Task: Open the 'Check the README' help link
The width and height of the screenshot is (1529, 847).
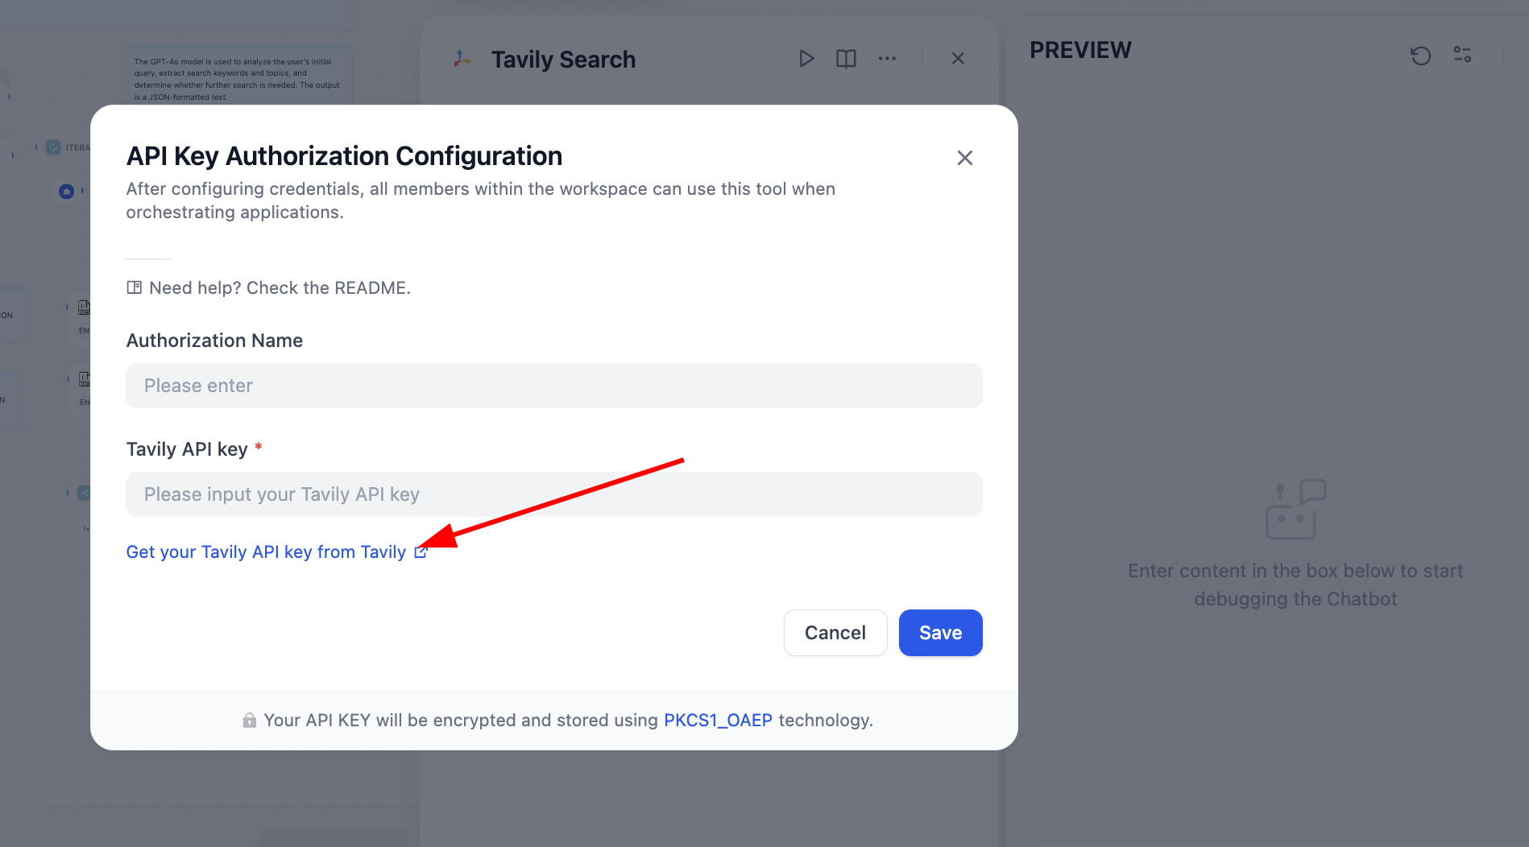Action: (329, 288)
